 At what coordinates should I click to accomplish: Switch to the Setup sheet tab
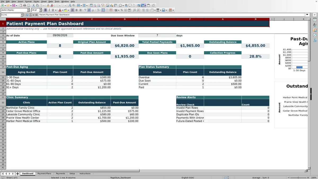point(72,174)
